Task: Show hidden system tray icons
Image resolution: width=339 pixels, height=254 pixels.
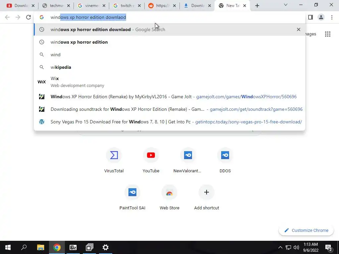Action: click(x=280, y=247)
